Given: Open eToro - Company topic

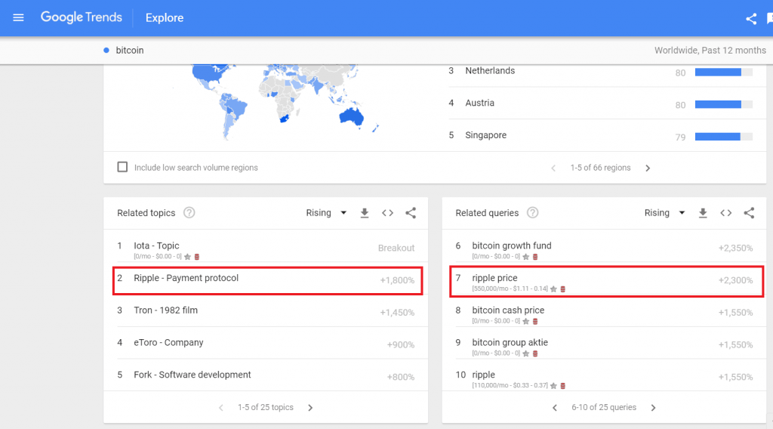Looking at the screenshot, I should pos(168,343).
